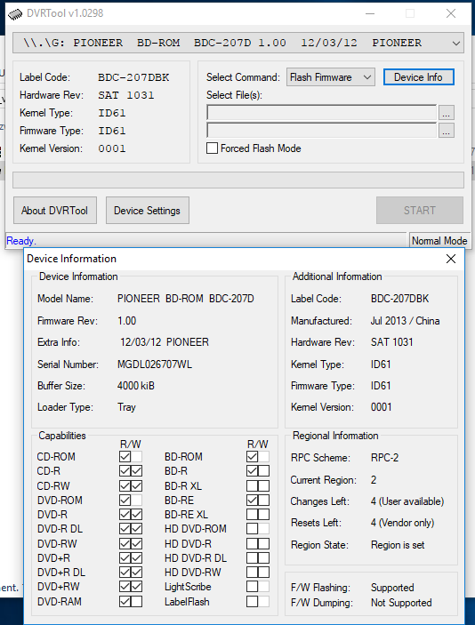Click the '4000 kiB' buffer size value
The image size is (475, 625).
(136, 386)
